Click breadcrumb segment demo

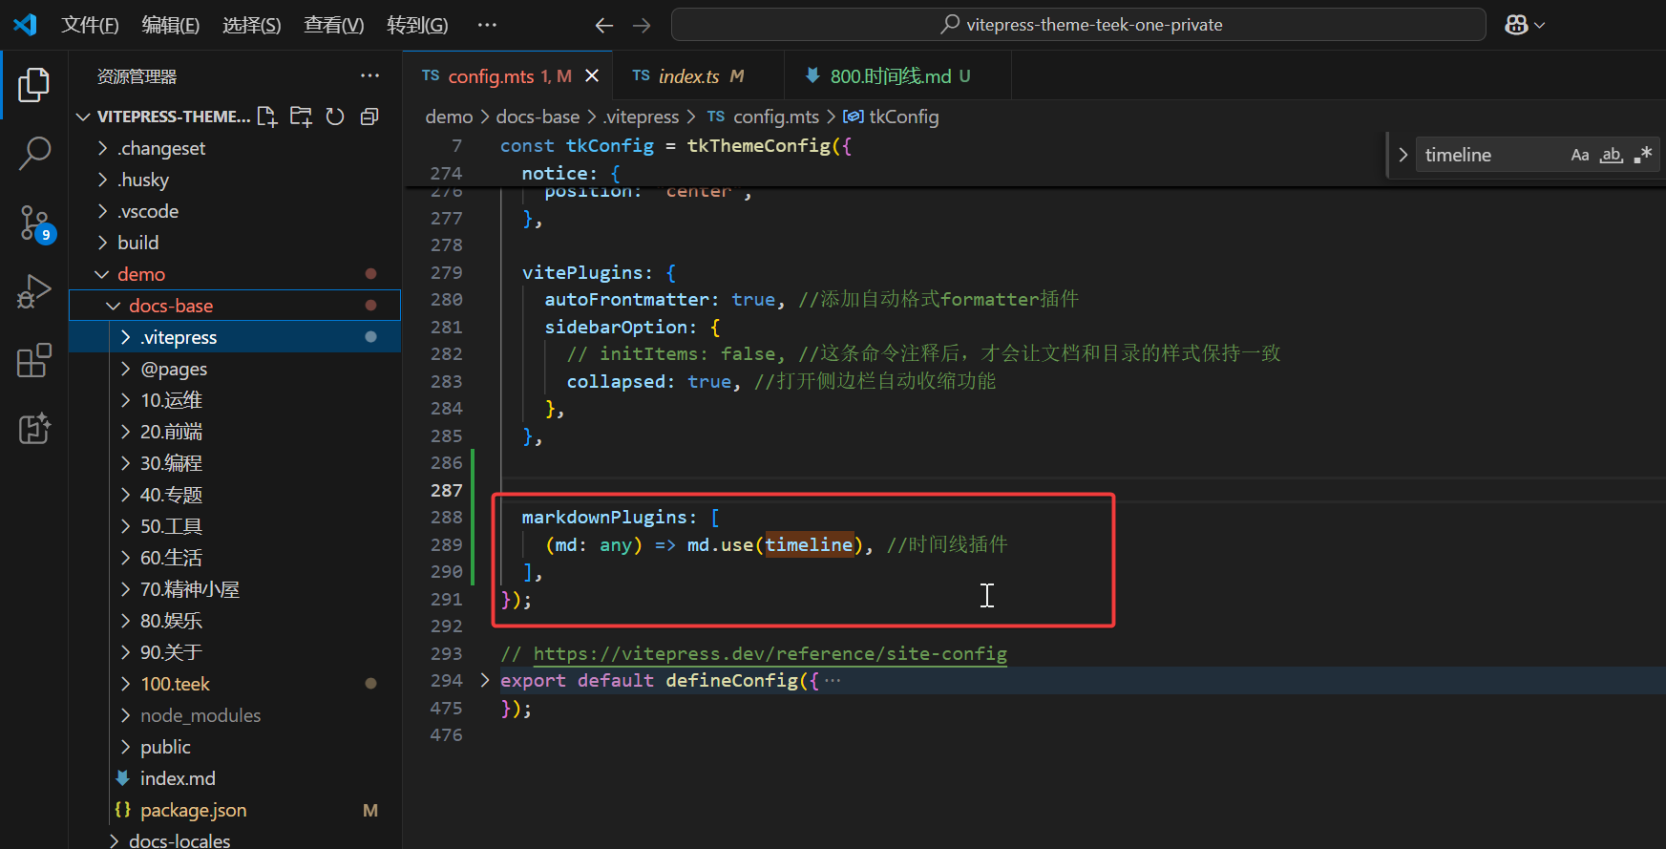click(x=449, y=117)
